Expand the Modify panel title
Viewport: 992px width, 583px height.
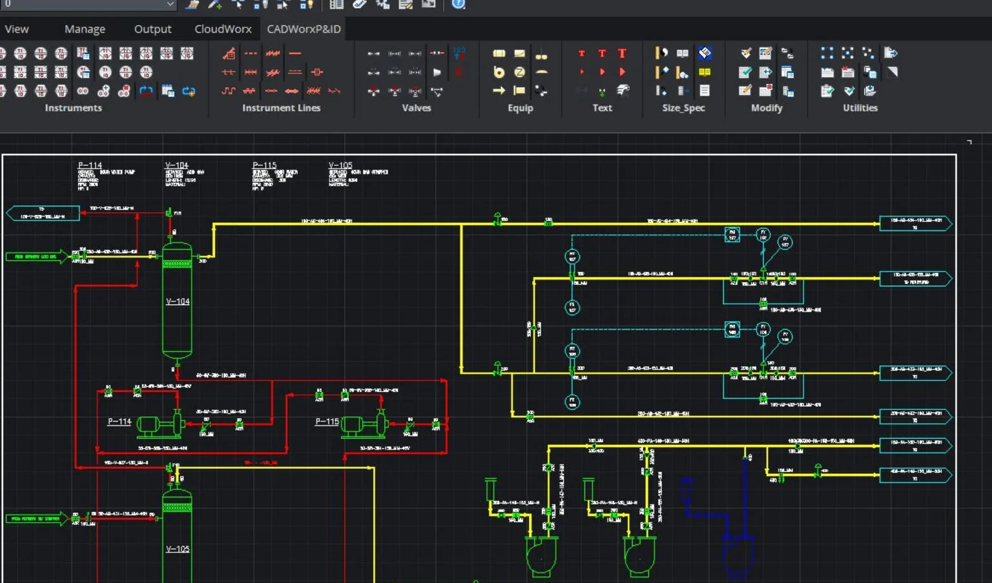[767, 108]
